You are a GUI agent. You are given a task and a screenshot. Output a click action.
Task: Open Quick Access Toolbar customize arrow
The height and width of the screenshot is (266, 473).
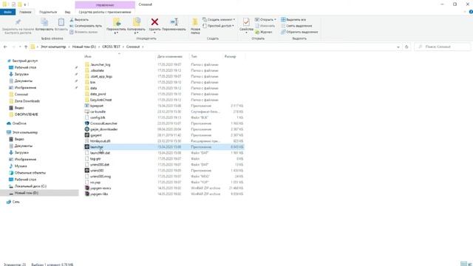pos(24,4)
